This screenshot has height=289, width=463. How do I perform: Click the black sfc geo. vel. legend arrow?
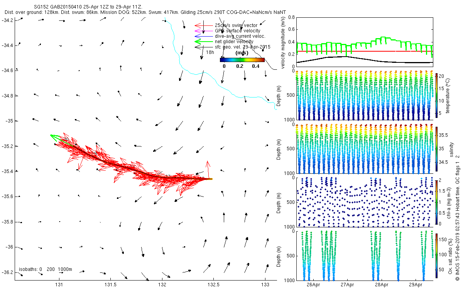pos(204,47)
